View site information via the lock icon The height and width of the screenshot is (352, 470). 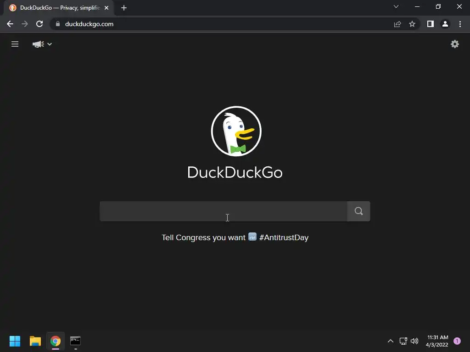pos(58,24)
